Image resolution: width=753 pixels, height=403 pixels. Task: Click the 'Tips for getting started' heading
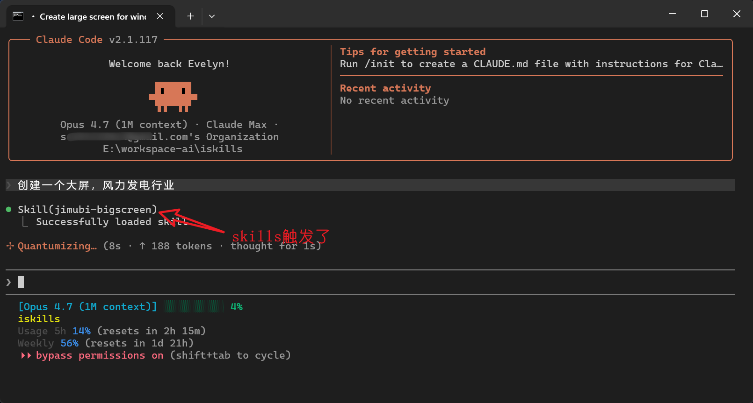pyautogui.click(x=413, y=52)
